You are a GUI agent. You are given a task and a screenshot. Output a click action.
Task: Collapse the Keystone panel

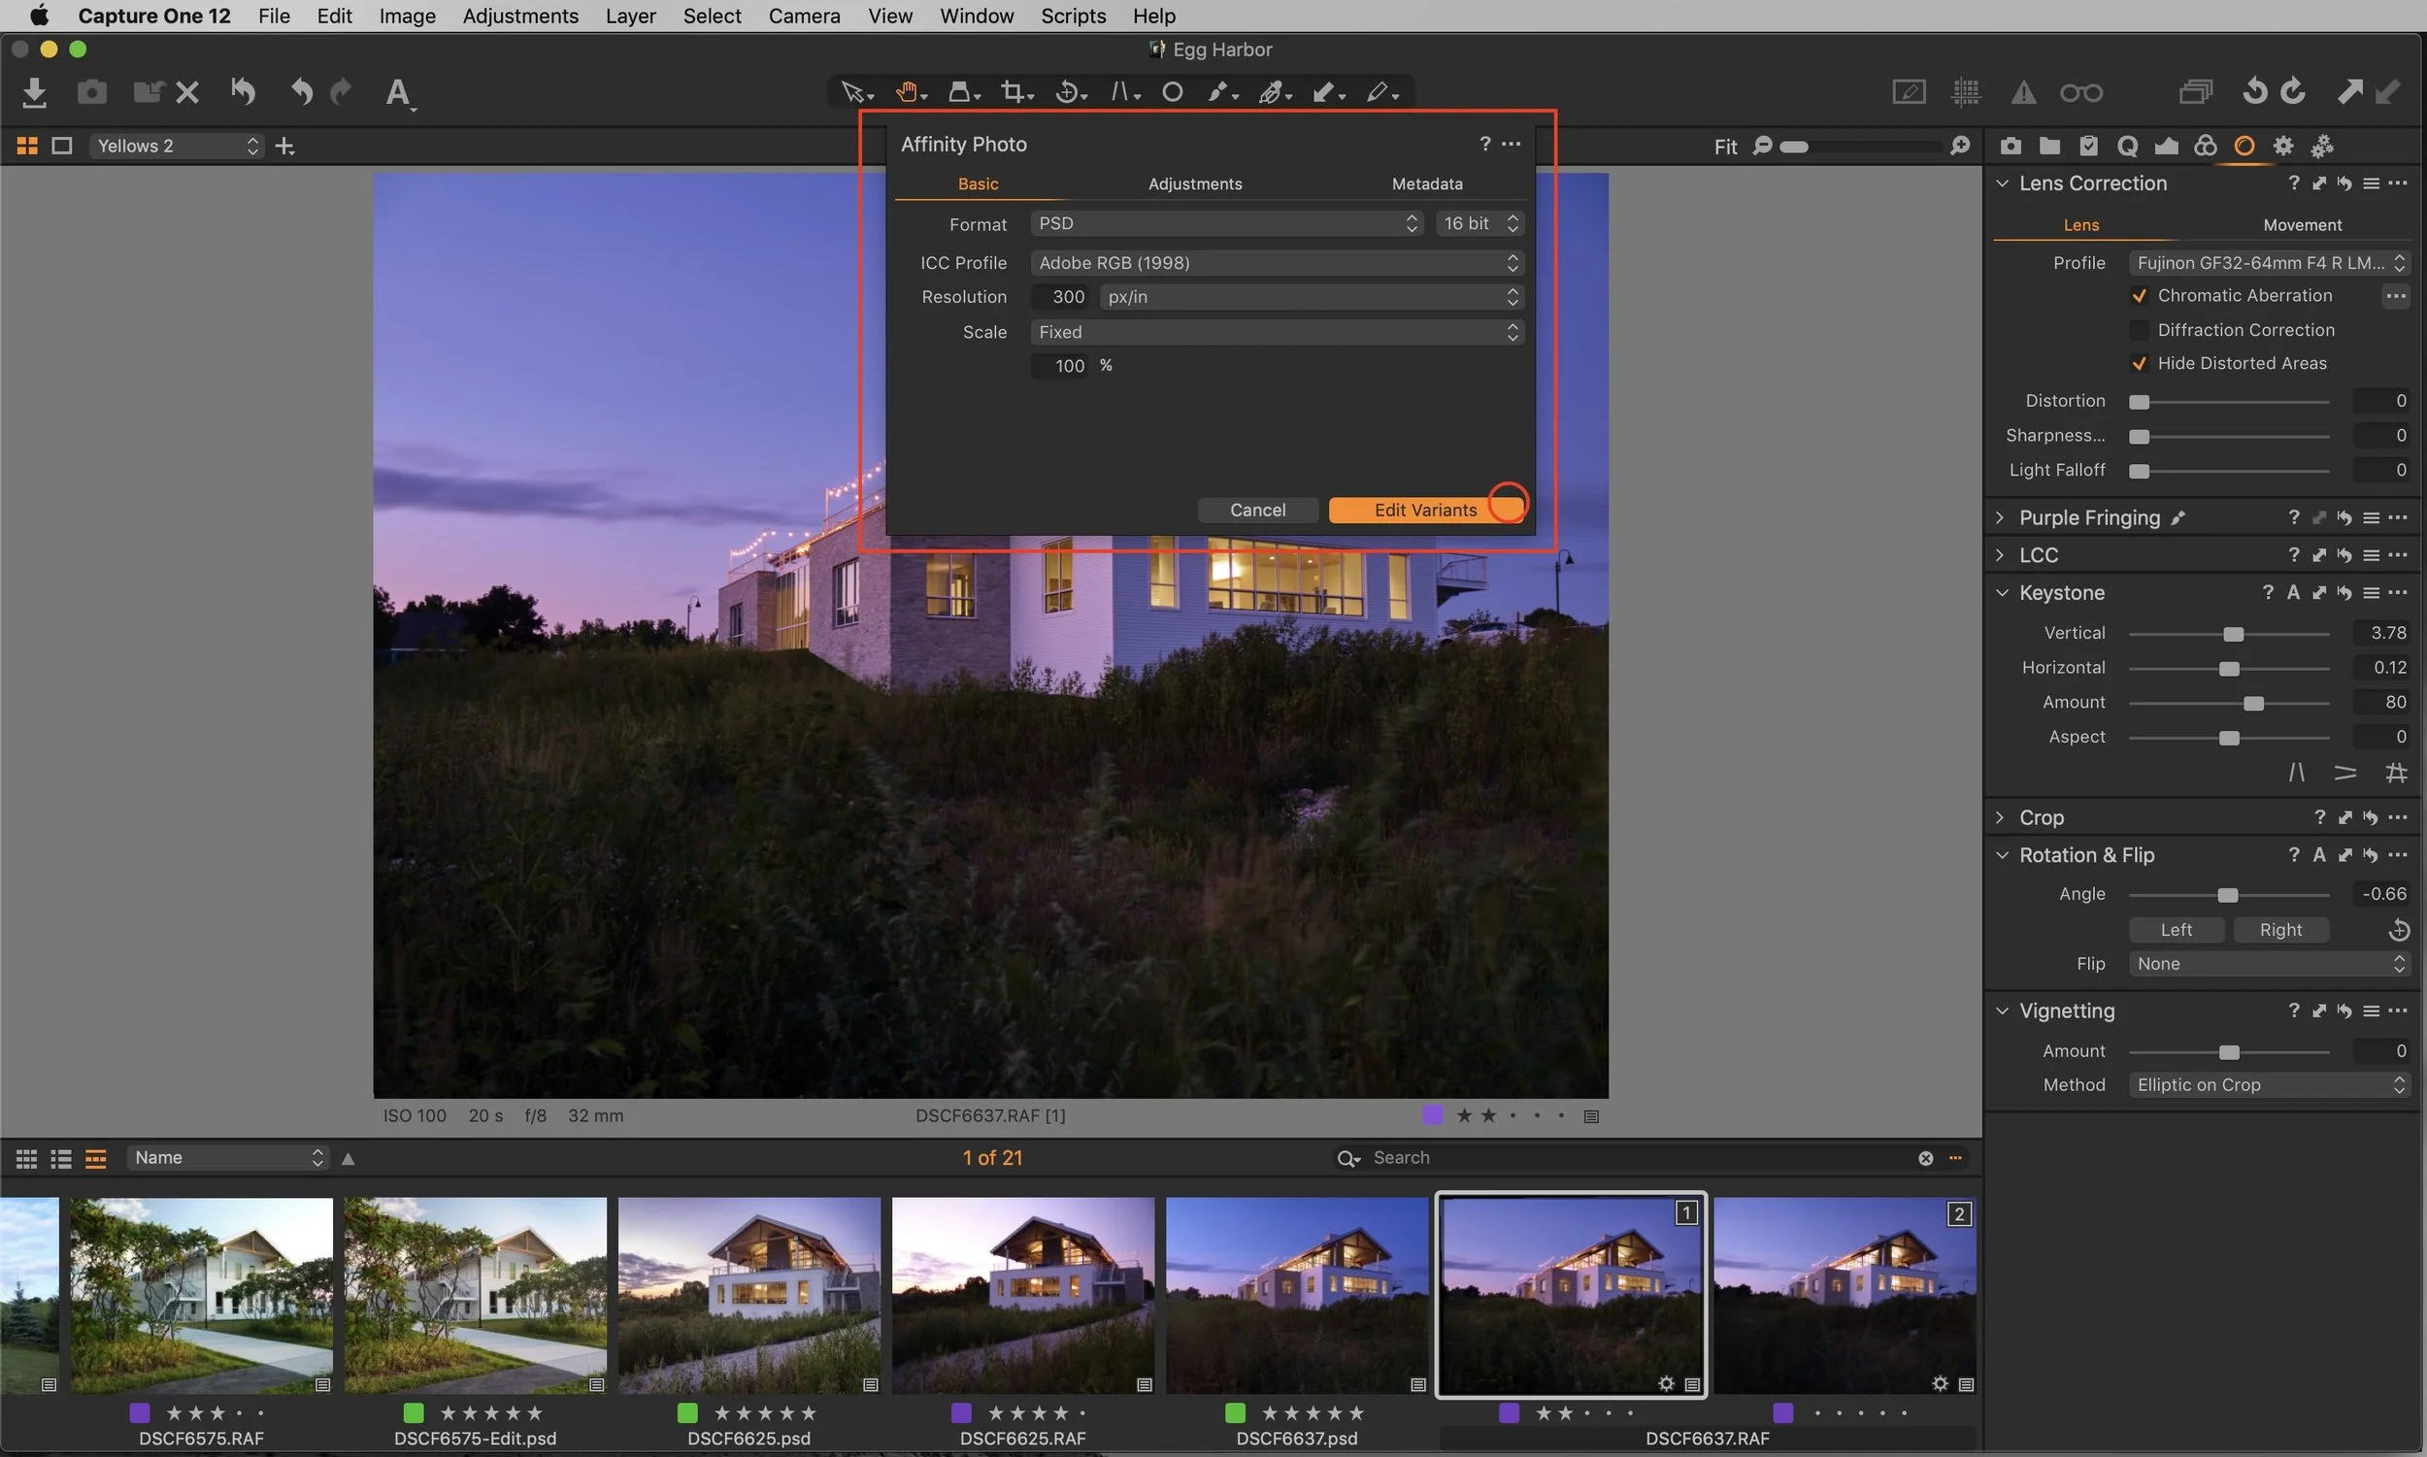coord(2001,593)
